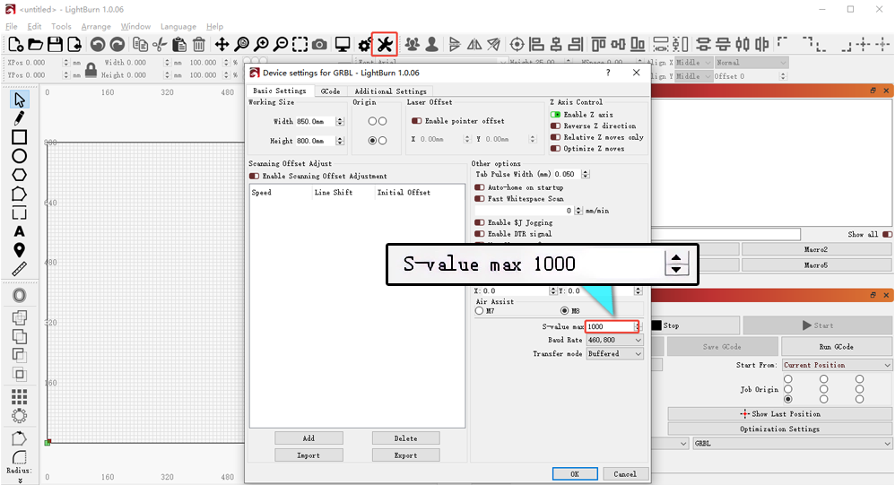Screen dimensions: 895x485
Task: Open the Baud Rate dropdown
Action: coord(614,340)
